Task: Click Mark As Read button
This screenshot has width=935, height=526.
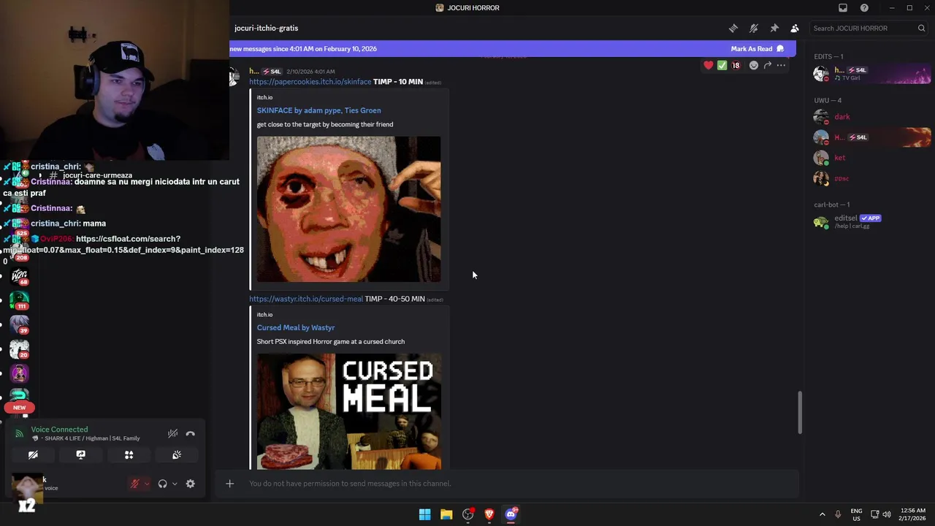Action: click(757, 49)
